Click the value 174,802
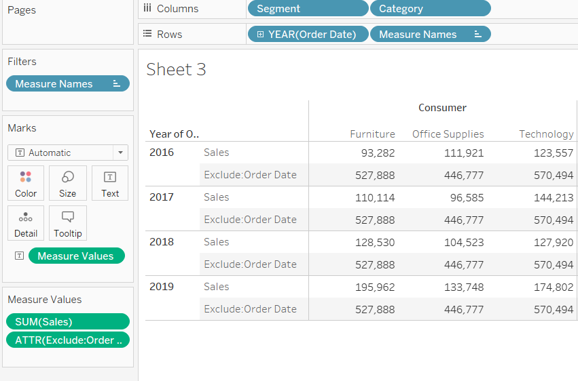This screenshot has height=381, width=578. coord(554,287)
